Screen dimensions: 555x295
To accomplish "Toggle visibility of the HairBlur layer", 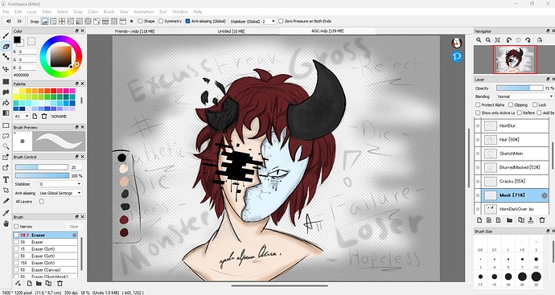I will 478,126.
